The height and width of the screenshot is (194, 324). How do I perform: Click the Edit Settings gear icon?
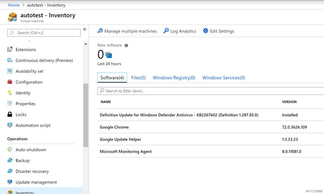(205, 31)
